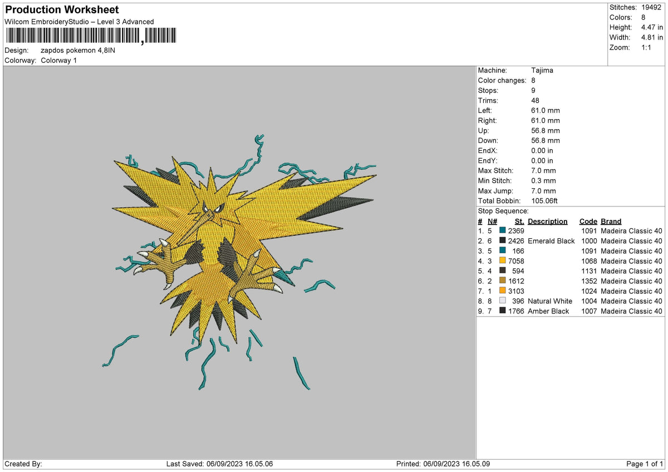The height and width of the screenshot is (472, 668).
Task: Click Madeira Classic 40 in the 7058-stitch row
Action: tap(632, 261)
